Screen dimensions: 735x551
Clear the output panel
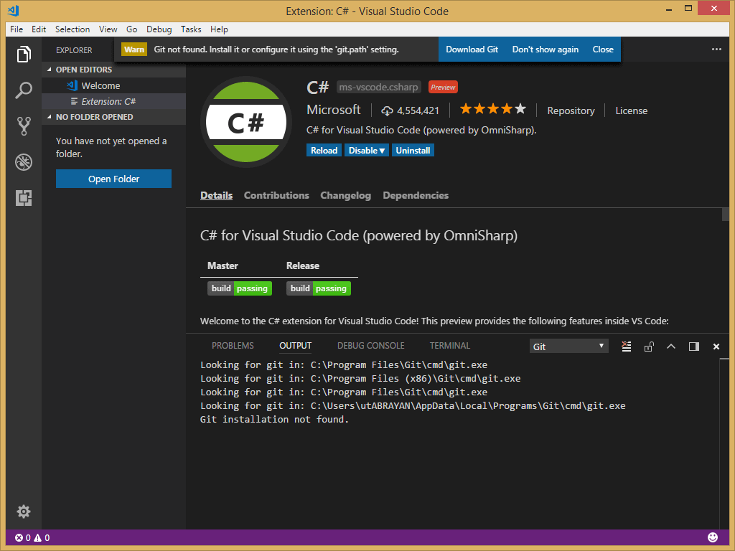coord(626,347)
